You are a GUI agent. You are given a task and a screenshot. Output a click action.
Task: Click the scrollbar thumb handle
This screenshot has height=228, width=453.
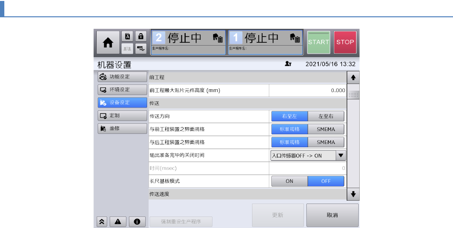(x=353, y=95)
